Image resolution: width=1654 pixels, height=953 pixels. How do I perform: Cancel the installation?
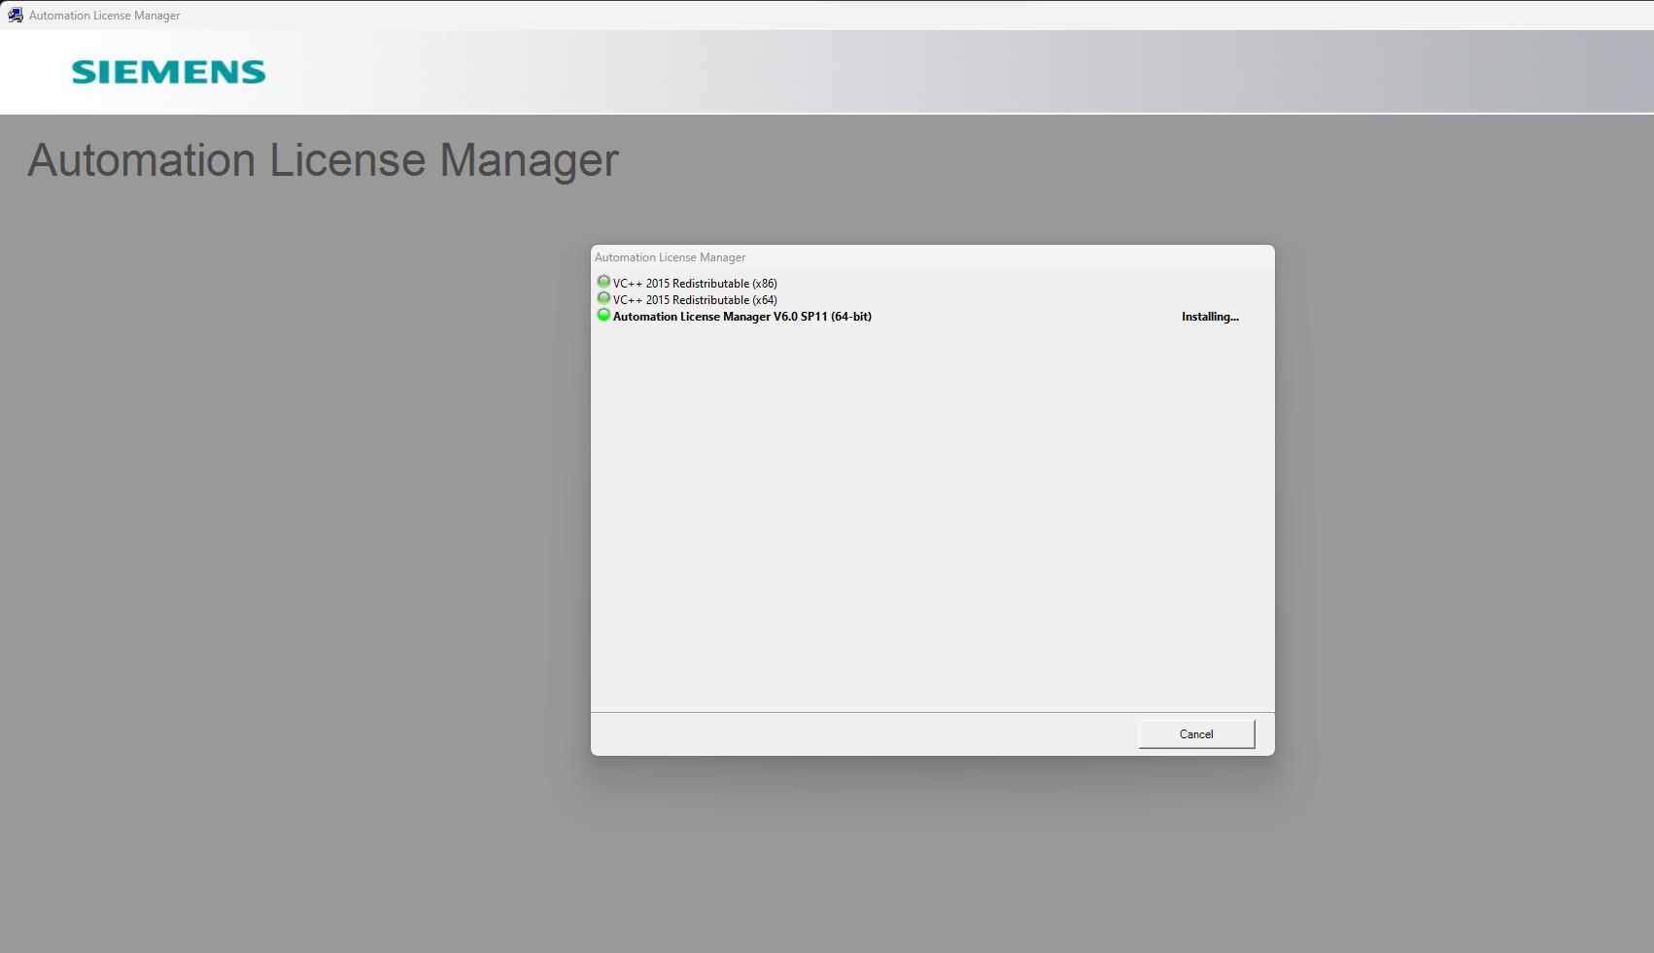tap(1196, 734)
